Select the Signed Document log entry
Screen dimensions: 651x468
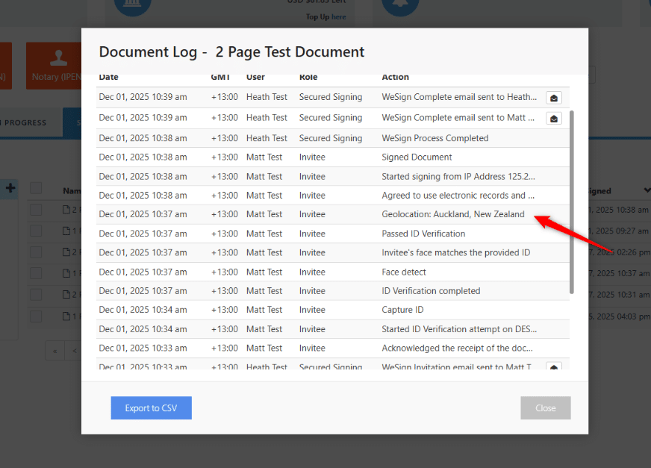417,157
